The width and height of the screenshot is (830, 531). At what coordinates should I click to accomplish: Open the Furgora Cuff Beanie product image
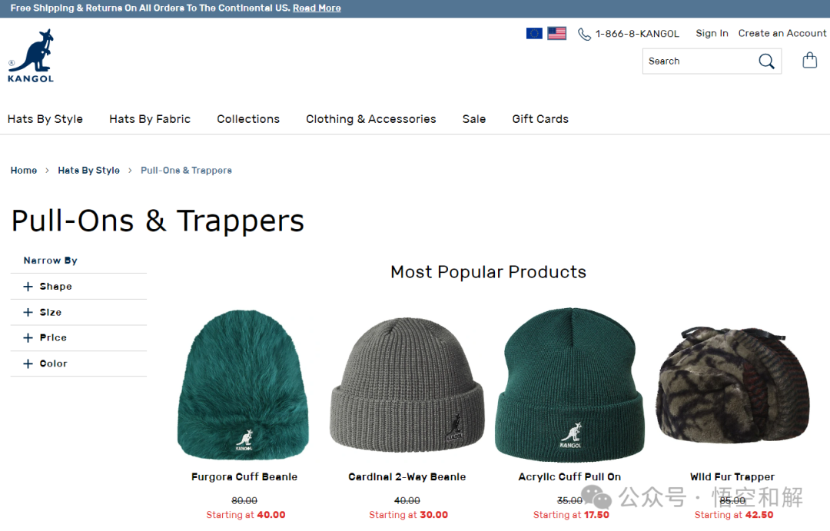(244, 384)
